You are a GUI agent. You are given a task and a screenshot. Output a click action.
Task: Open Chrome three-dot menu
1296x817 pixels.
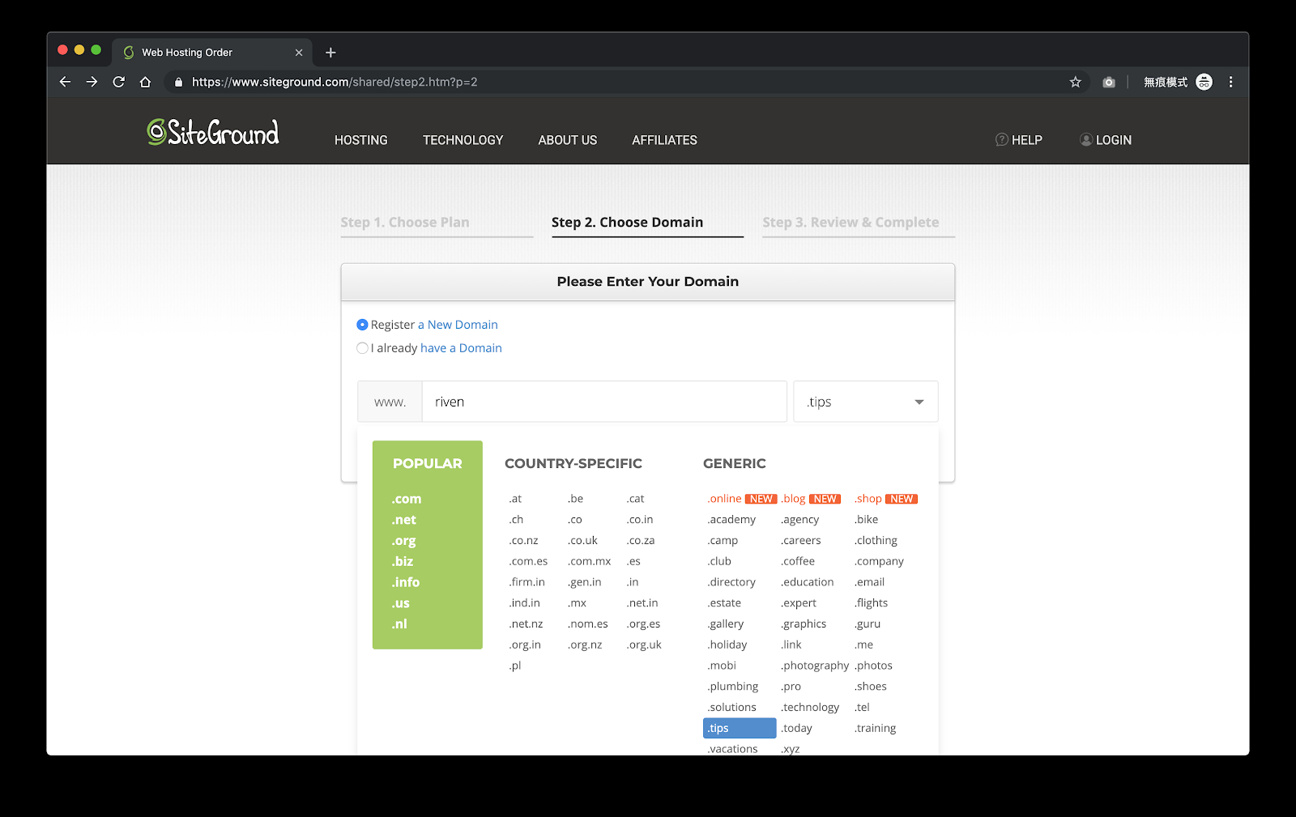(1230, 82)
